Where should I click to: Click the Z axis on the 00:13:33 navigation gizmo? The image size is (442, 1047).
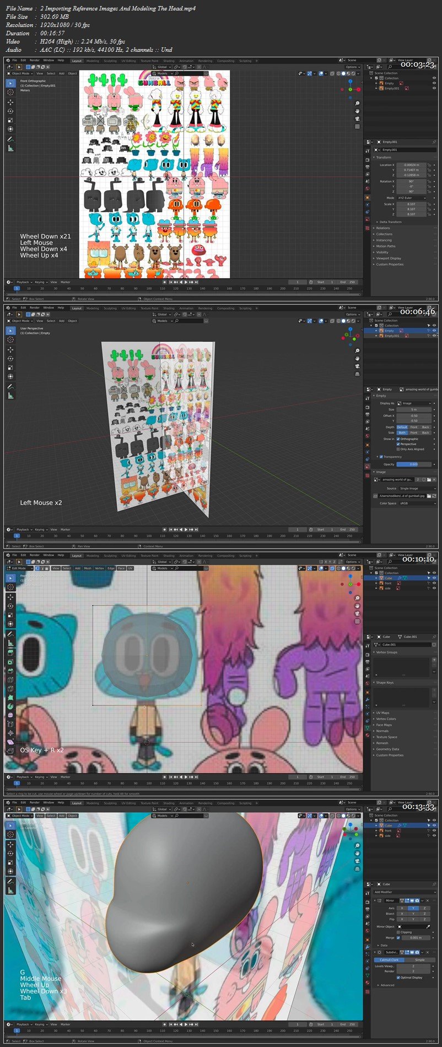(352, 823)
